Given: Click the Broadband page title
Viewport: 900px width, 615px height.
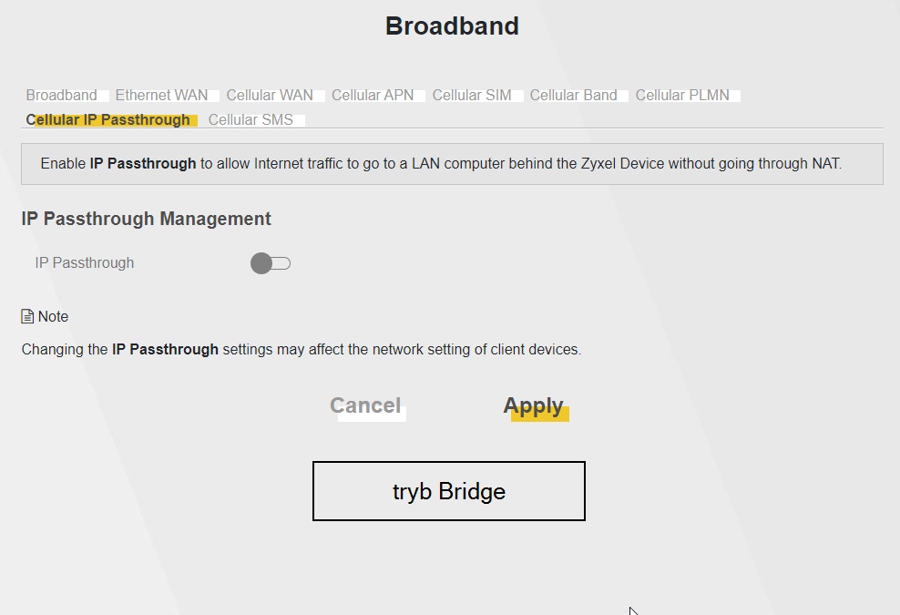Looking at the screenshot, I should 452,26.
